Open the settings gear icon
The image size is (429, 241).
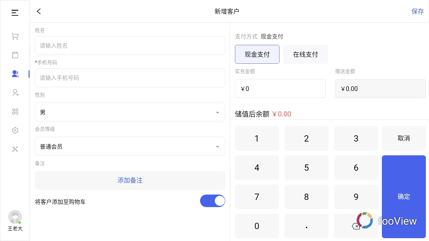(15, 130)
